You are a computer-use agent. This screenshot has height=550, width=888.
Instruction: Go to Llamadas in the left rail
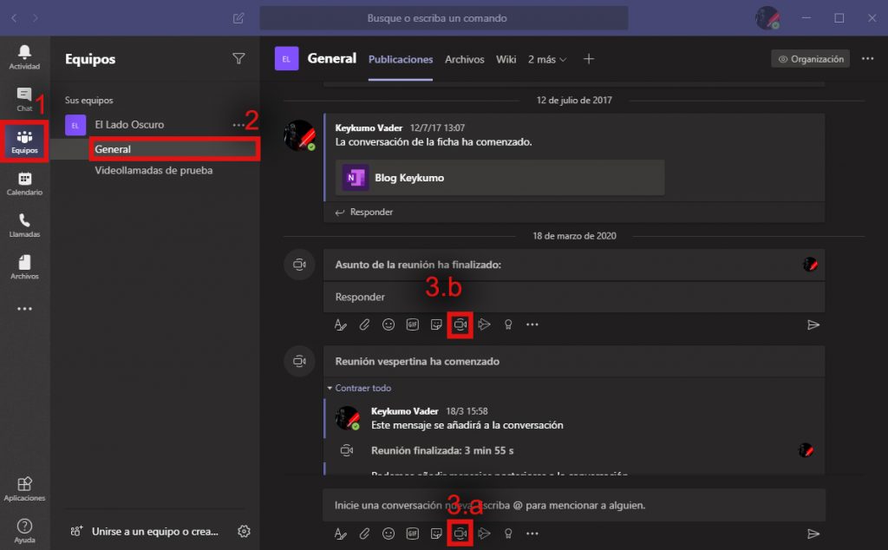24,224
